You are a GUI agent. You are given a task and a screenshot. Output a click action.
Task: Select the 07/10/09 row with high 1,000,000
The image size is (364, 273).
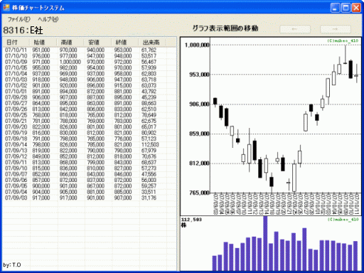click(x=90, y=62)
